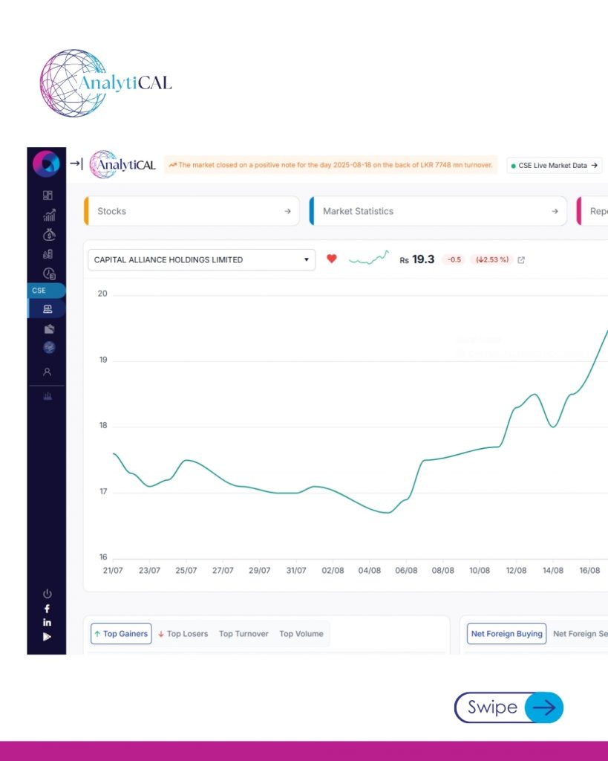Open Capital Alliance Holdings stock dropdown
Image resolution: width=608 pixels, height=761 pixels.
pos(201,260)
